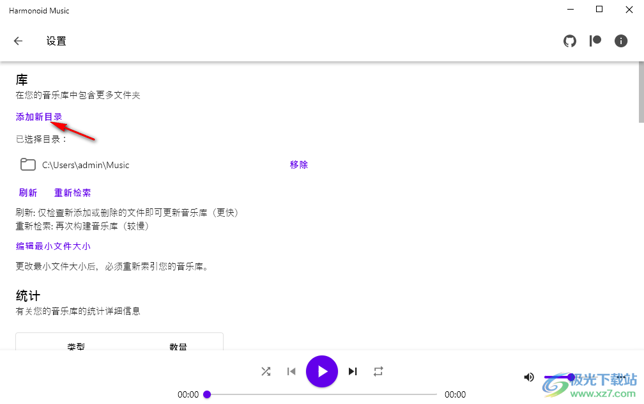The width and height of the screenshot is (644, 404).
Task: Mute the volume speaker icon
Action: (529, 377)
